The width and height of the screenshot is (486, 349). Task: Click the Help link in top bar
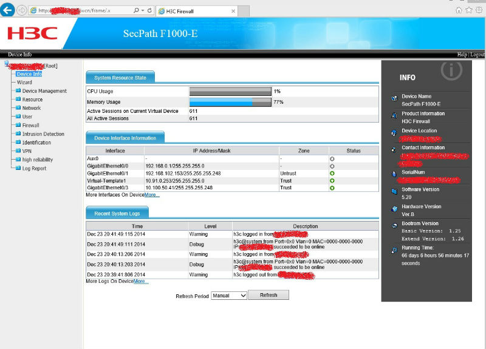pos(462,55)
